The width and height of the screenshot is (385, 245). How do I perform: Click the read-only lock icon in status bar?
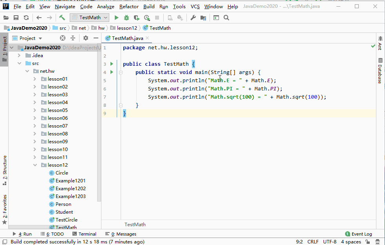click(x=367, y=242)
